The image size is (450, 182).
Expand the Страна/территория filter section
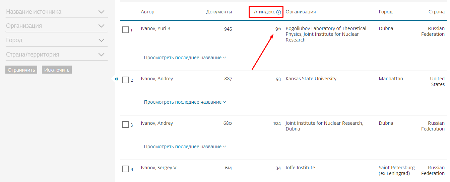pyautogui.click(x=101, y=55)
